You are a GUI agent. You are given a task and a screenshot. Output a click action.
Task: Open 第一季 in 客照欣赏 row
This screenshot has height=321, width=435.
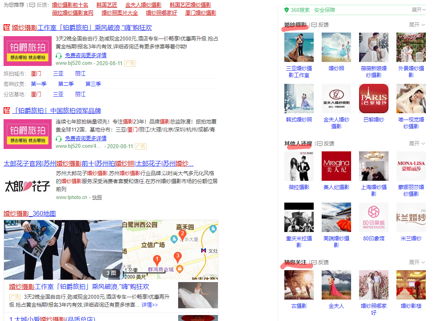[39, 84]
